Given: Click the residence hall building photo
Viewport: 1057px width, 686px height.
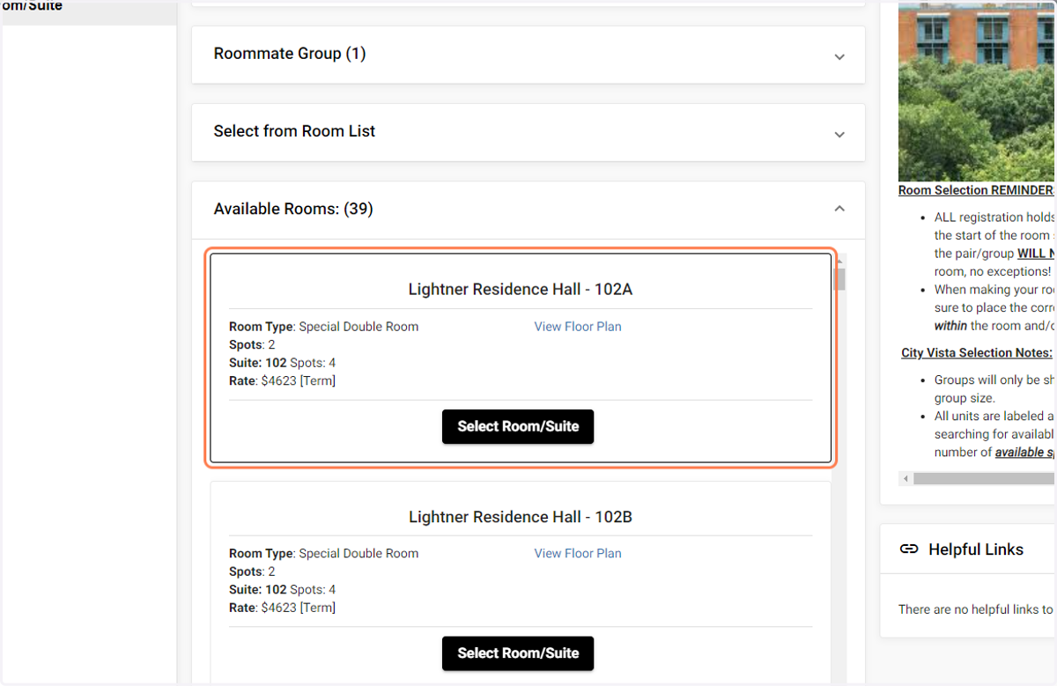Looking at the screenshot, I should point(977,91).
